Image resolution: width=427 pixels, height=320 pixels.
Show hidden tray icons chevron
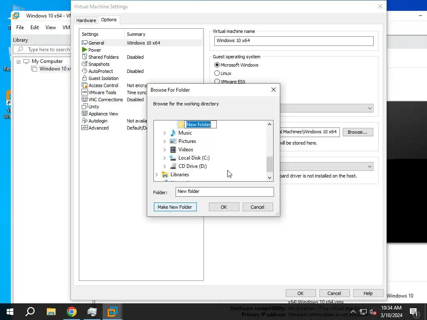[353, 312]
